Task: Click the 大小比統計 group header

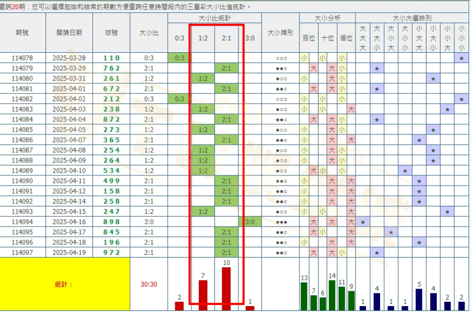Action: pyautogui.click(x=214, y=18)
